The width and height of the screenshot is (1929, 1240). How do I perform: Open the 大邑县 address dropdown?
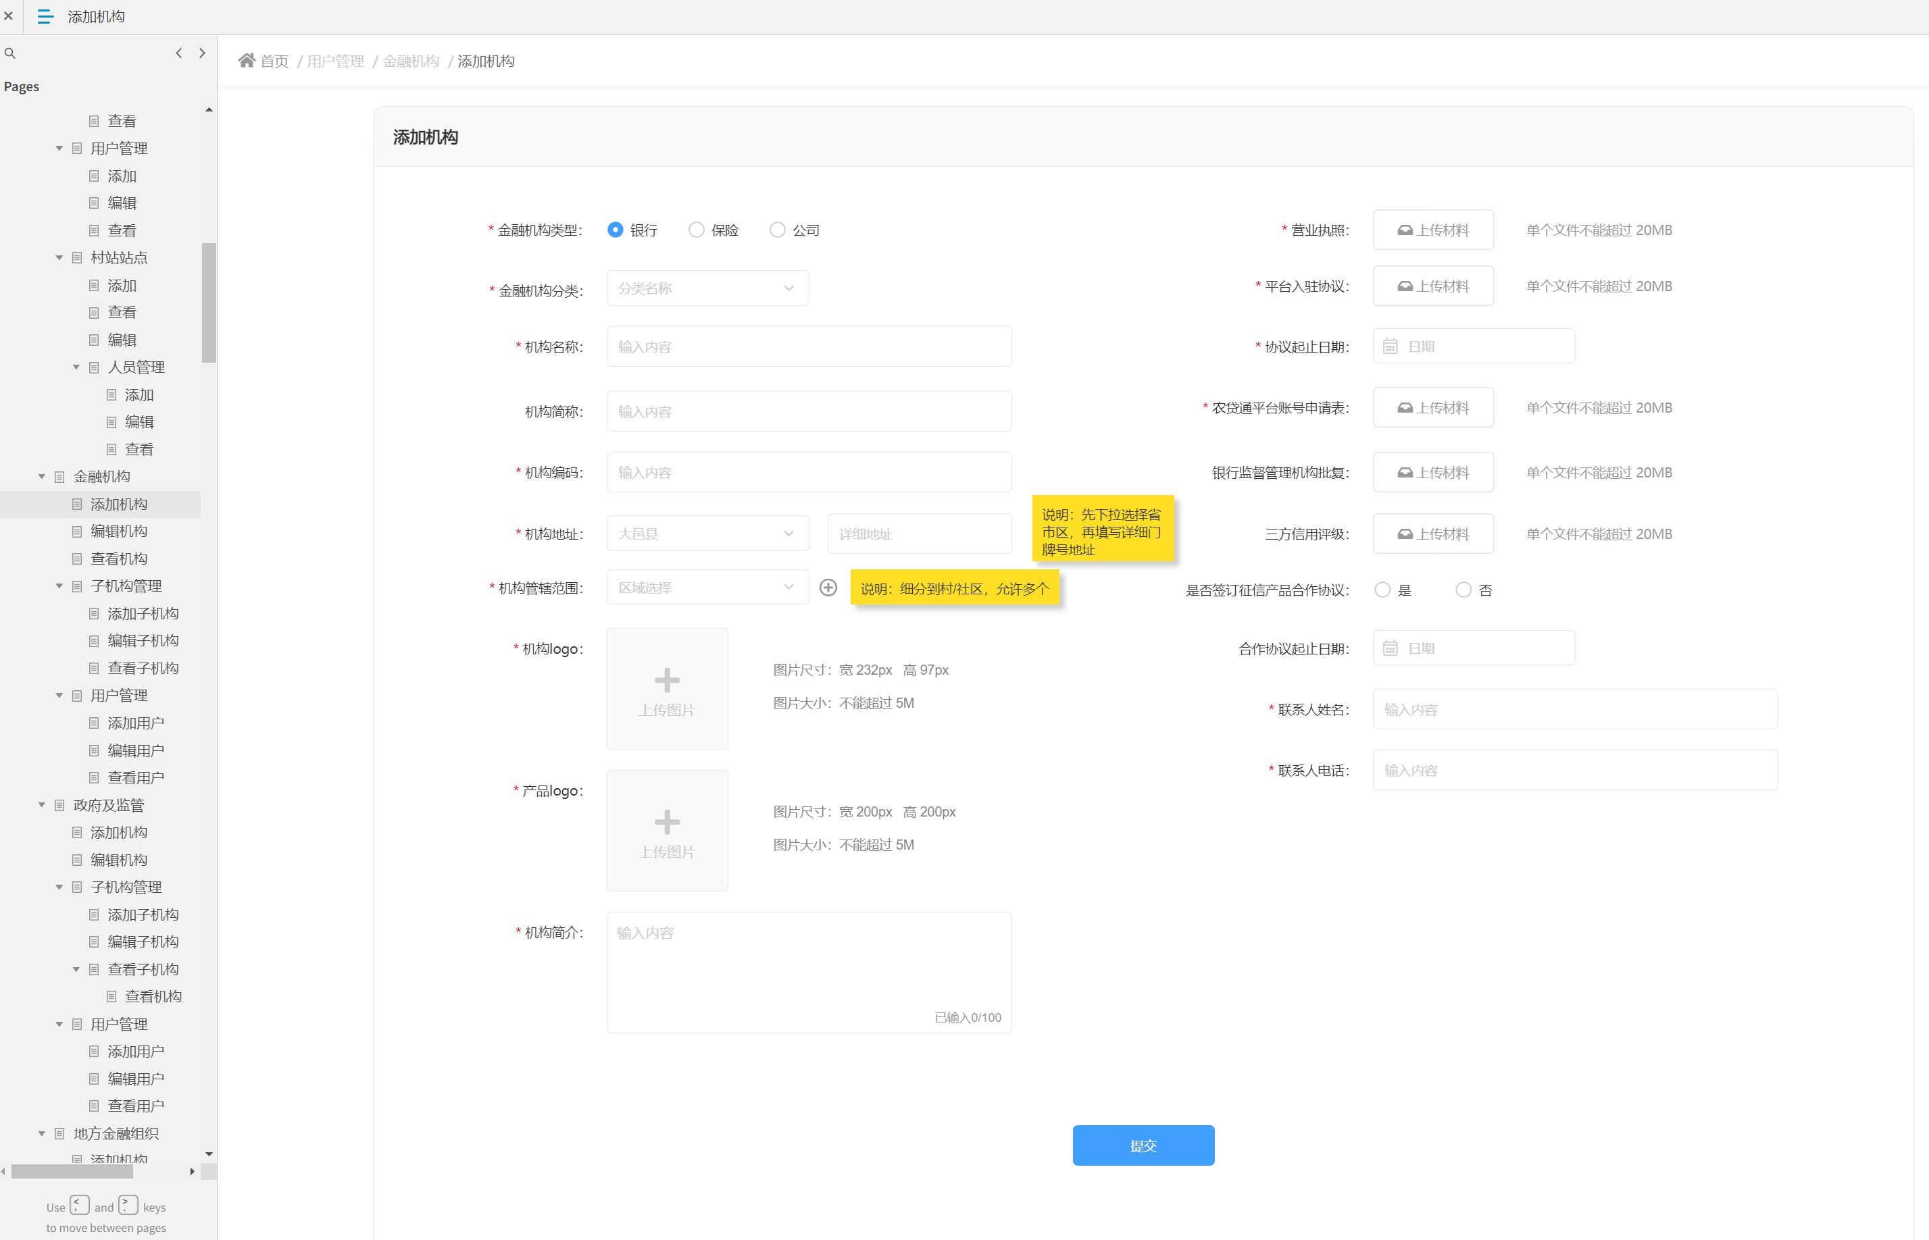tap(707, 534)
